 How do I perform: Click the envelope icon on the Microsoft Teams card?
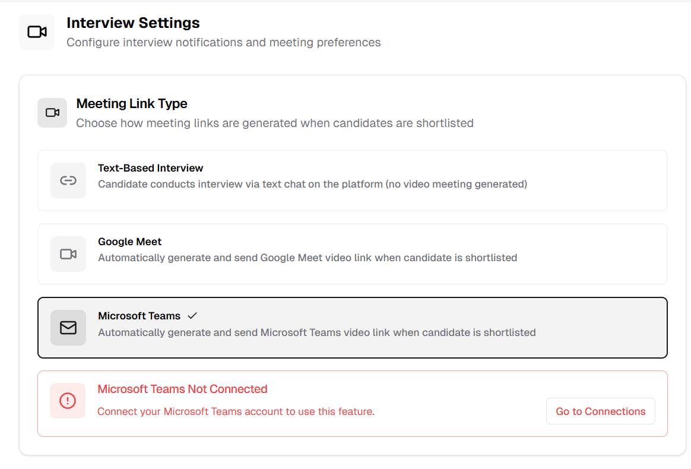tap(68, 327)
